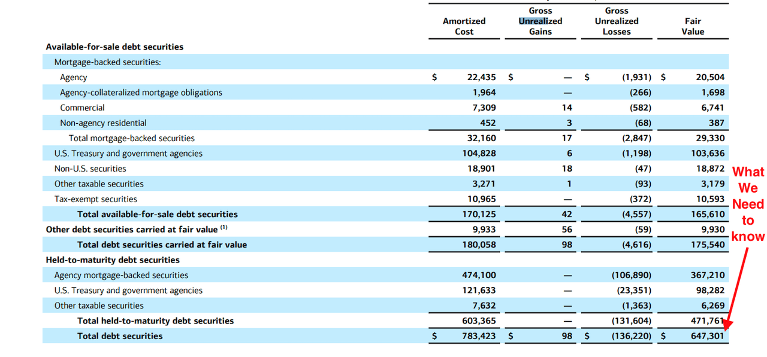Select the Non-U.S. securities label
Viewport: 767px width, 357px height.
click(x=90, y=169)
